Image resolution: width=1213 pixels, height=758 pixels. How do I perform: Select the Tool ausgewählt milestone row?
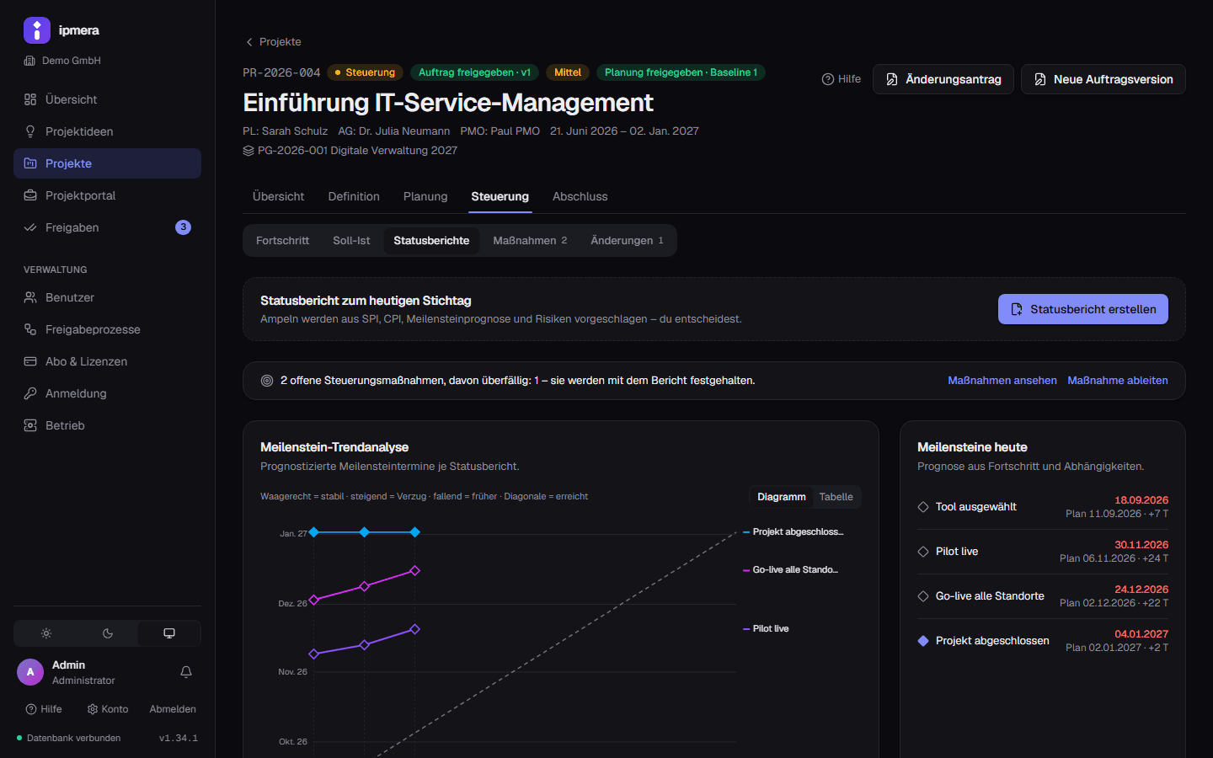(x=1043, y=507)
